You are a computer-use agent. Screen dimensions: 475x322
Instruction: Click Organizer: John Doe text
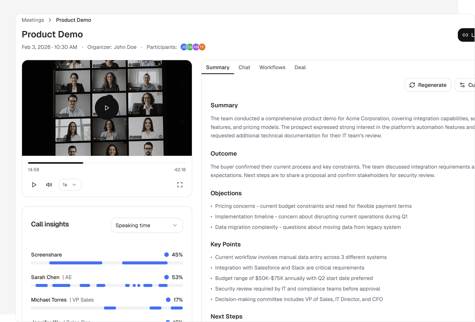click(x=112, y=47)
